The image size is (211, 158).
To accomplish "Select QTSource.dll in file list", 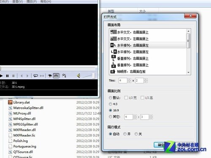I will pos(23,152).
